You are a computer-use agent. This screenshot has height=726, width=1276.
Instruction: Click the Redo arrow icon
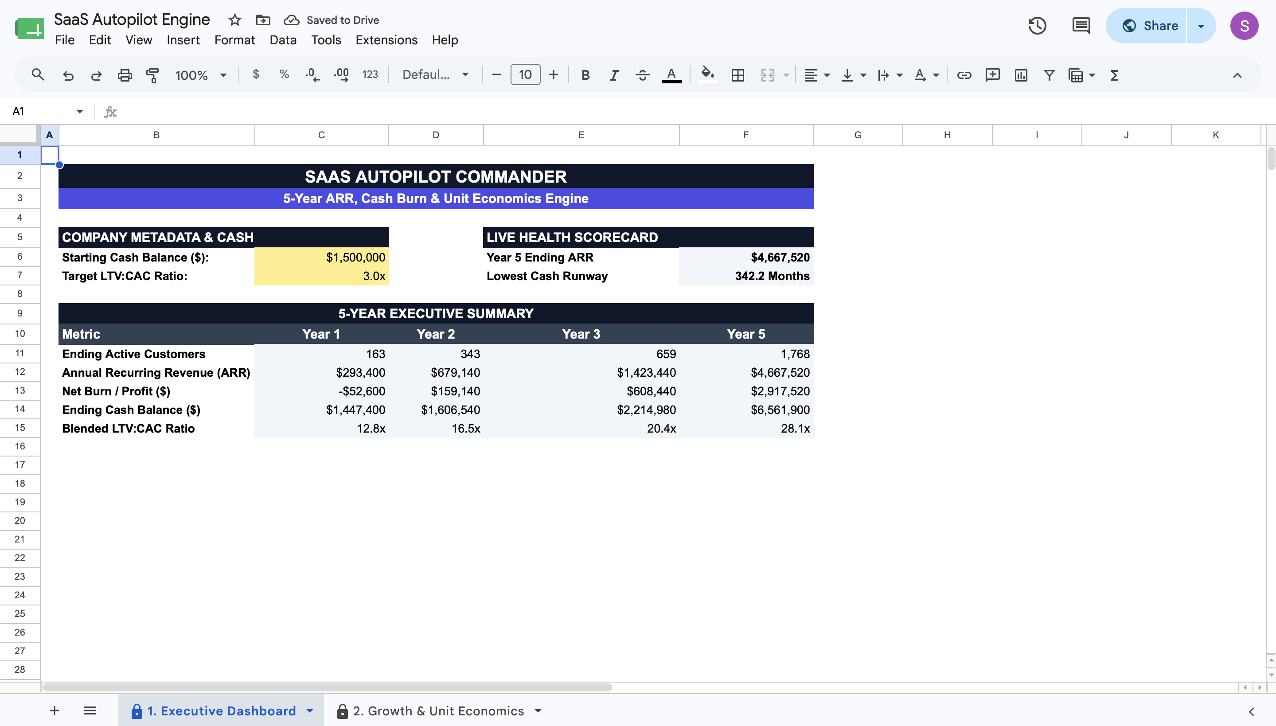click(96, 75)
